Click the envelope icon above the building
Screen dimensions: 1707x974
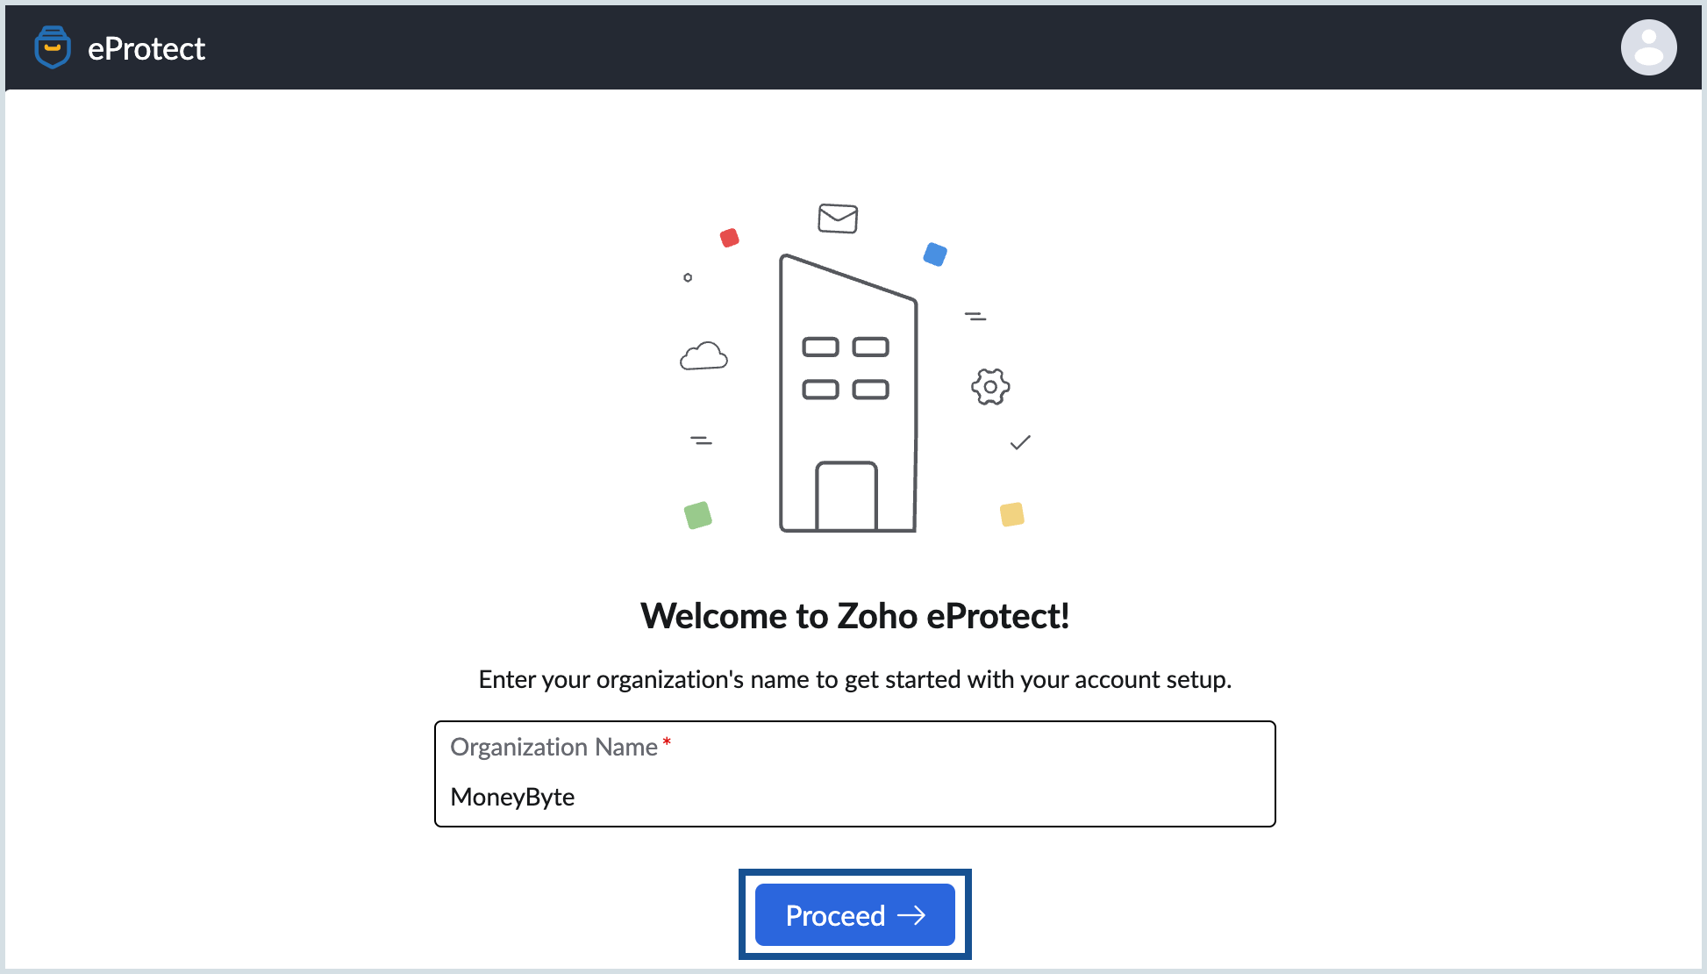coord(838,218)
